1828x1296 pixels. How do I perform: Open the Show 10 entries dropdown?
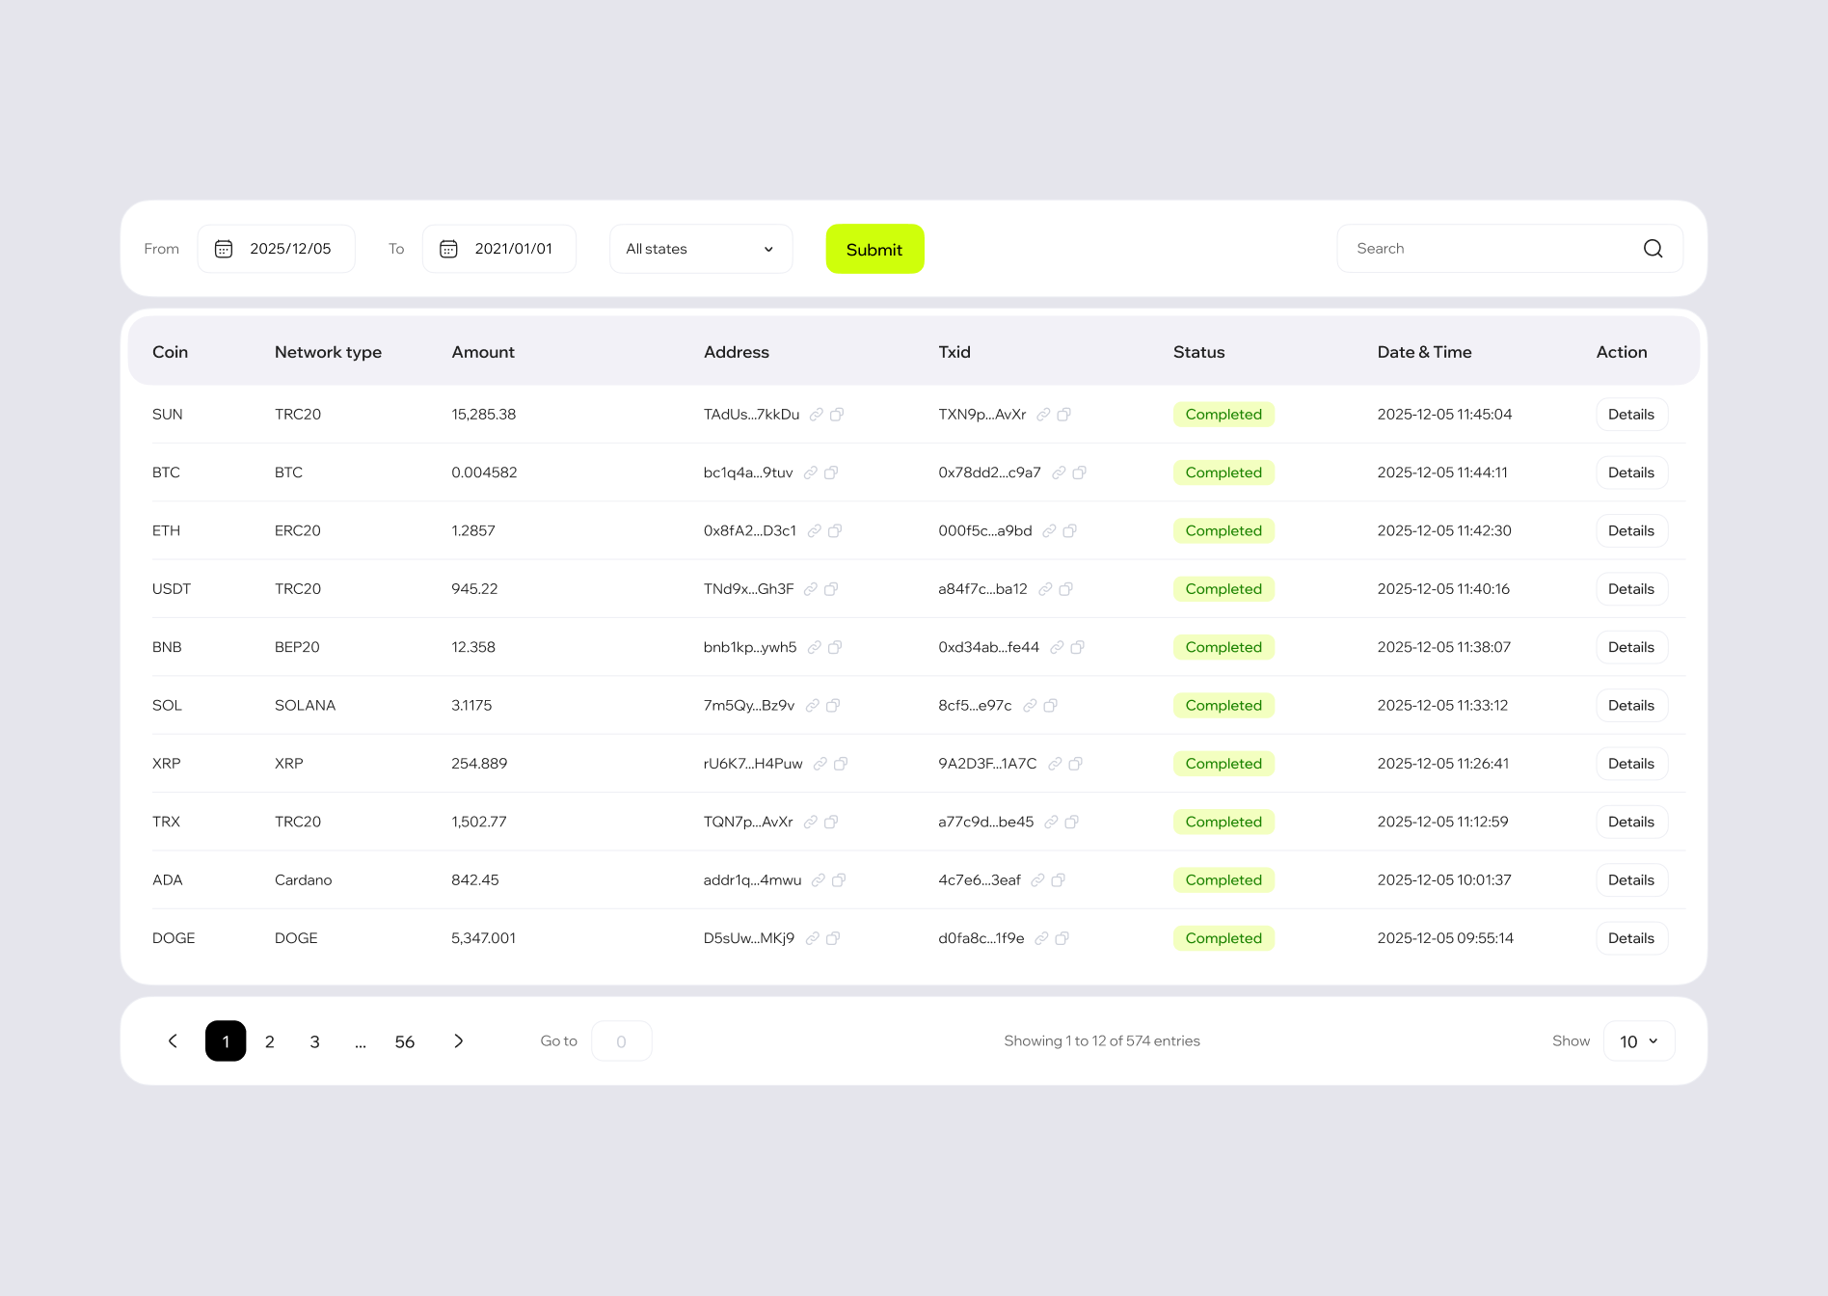1638,1041
